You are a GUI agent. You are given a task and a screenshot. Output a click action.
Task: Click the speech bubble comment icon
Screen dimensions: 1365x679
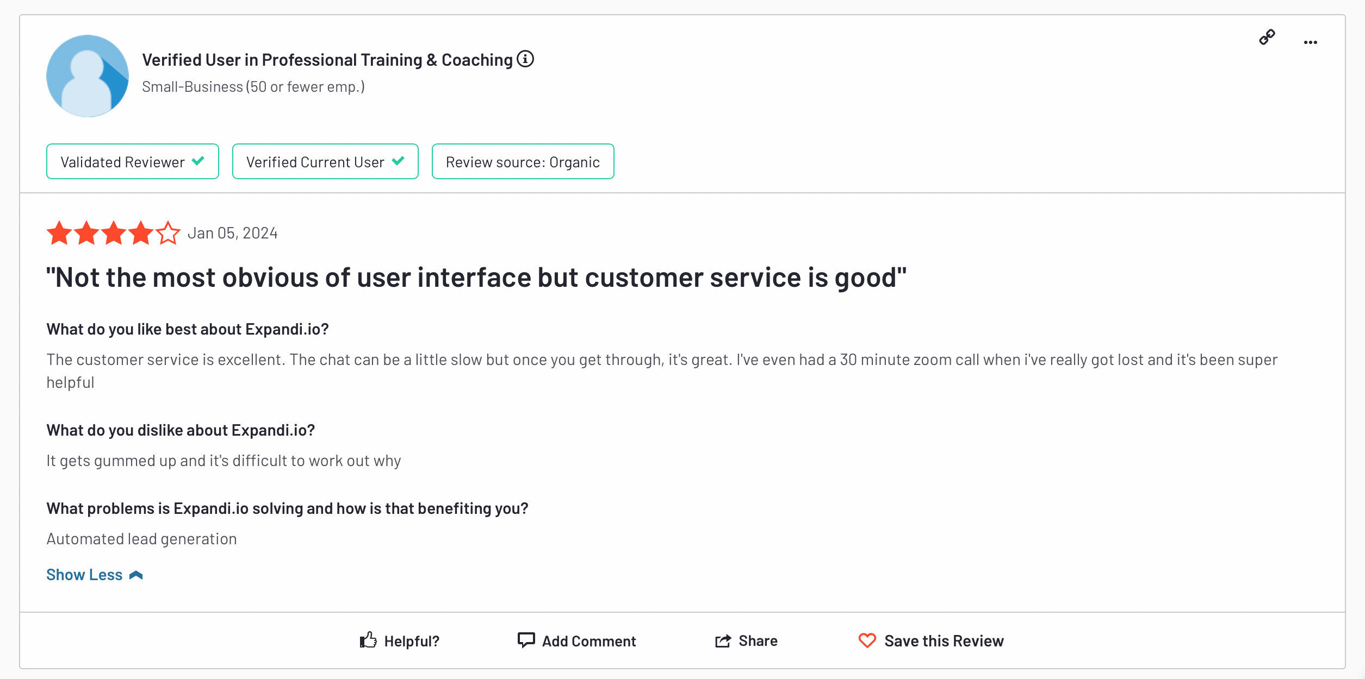click(x=526, y=640)
